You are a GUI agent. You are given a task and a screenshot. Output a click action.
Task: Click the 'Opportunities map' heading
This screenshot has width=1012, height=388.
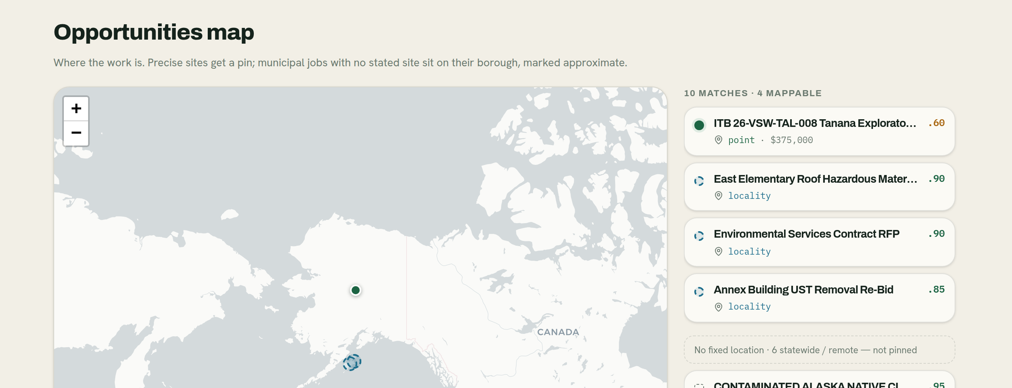pyautogui.click(x=154, y=32)
